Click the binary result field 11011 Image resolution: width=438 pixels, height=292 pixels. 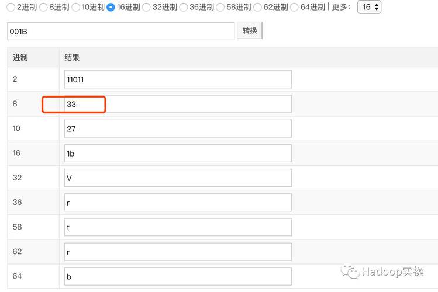[x=178, y=79]
